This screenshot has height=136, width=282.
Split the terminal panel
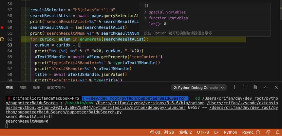tap(245, 87)
